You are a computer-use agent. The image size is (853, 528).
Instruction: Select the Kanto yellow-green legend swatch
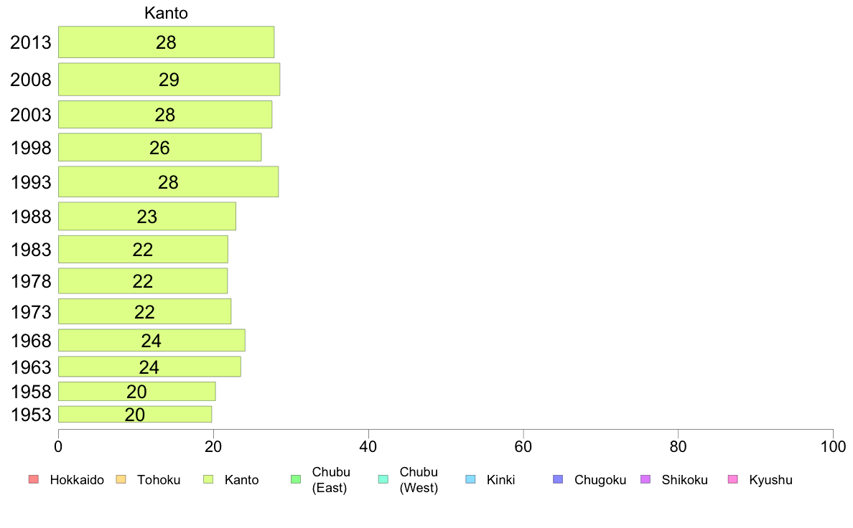208,479
